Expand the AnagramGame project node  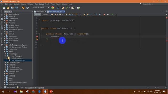pos(5,14)
